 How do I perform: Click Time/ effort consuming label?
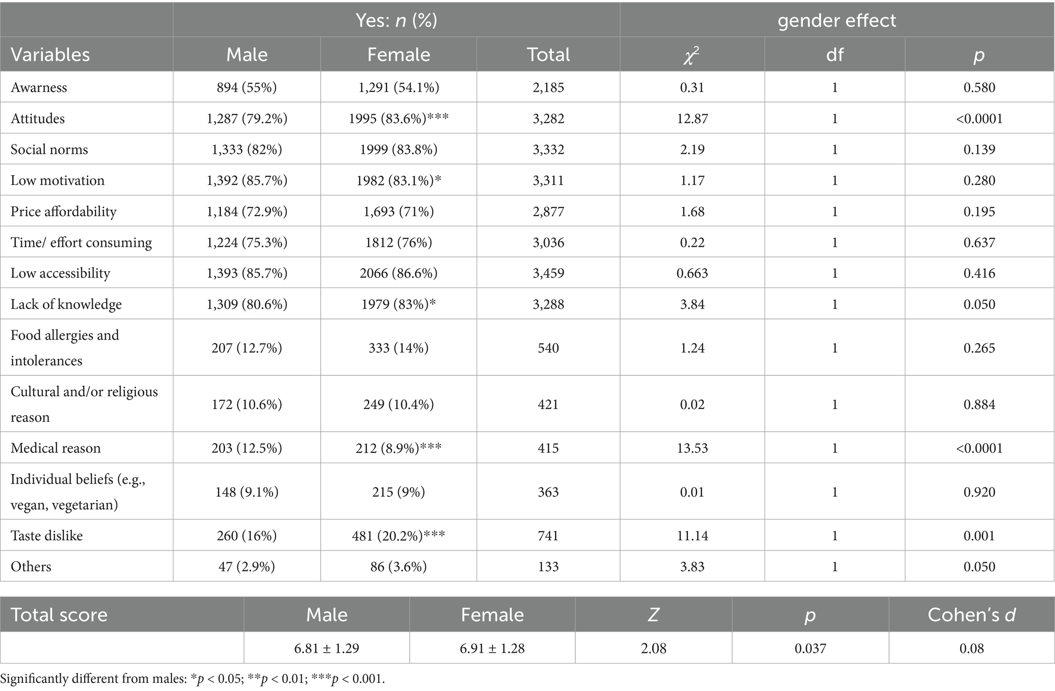(81, 242)
